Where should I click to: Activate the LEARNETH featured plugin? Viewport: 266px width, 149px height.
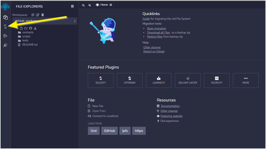[159, 81]
